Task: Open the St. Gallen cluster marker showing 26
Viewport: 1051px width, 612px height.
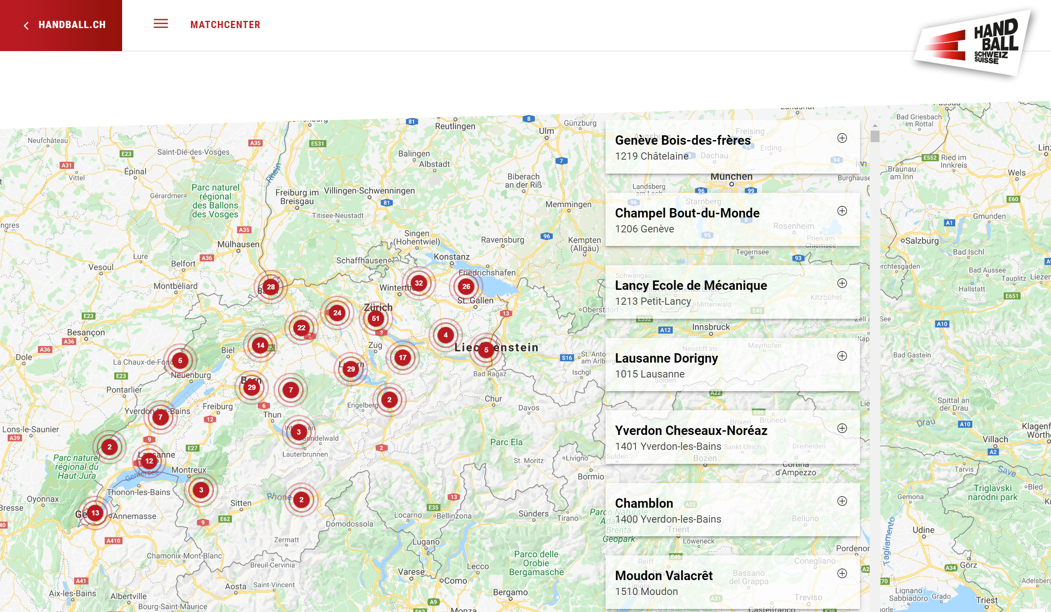Action: click(x=466, y=286)
